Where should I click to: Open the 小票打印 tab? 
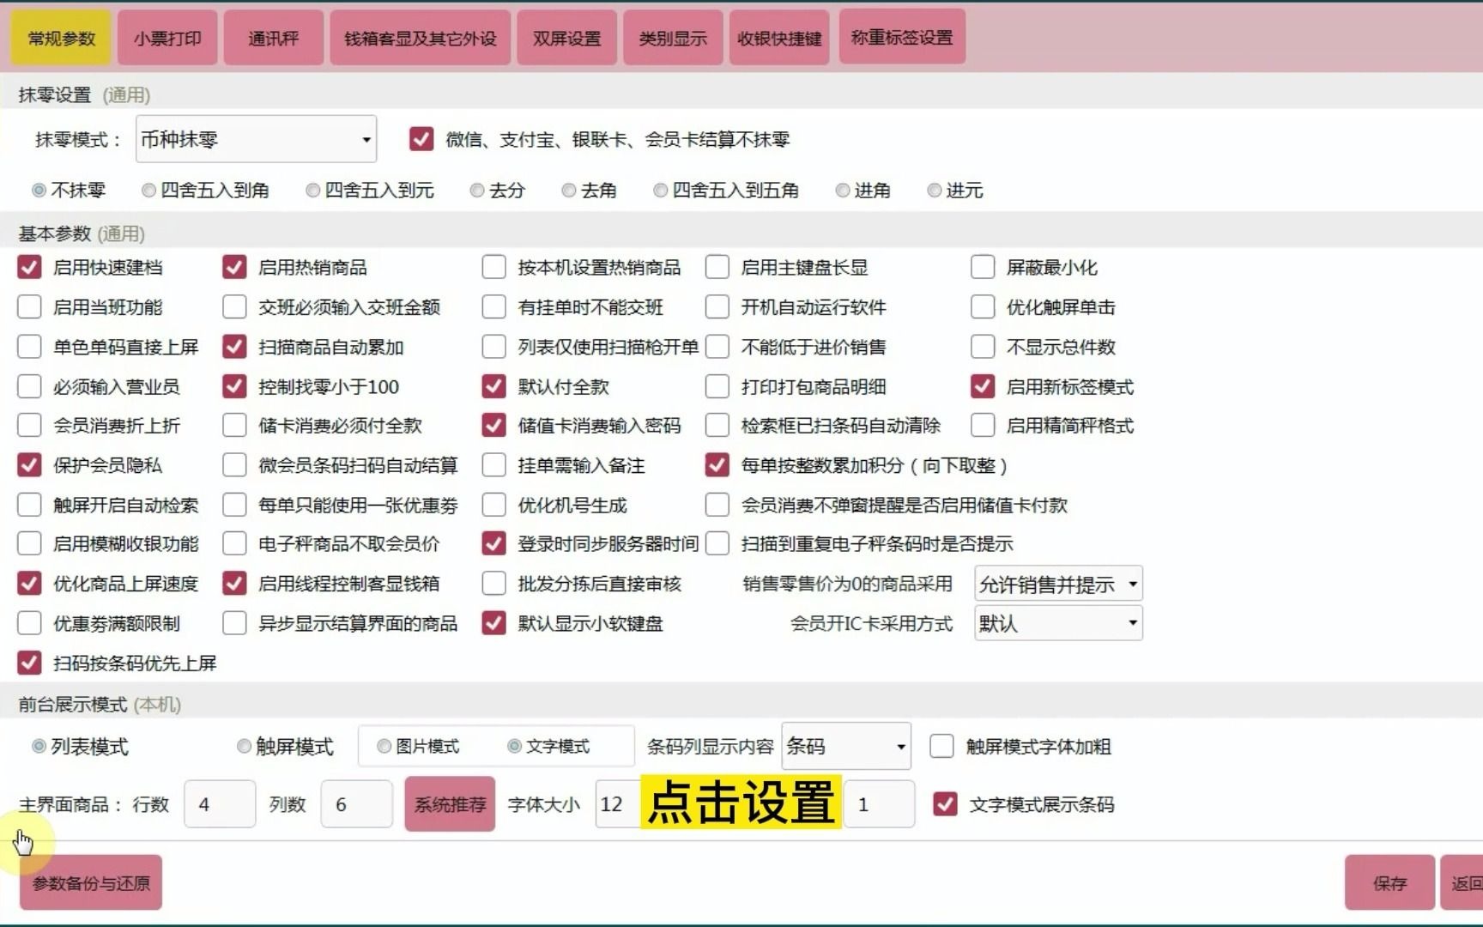click(x=167, y=38)
